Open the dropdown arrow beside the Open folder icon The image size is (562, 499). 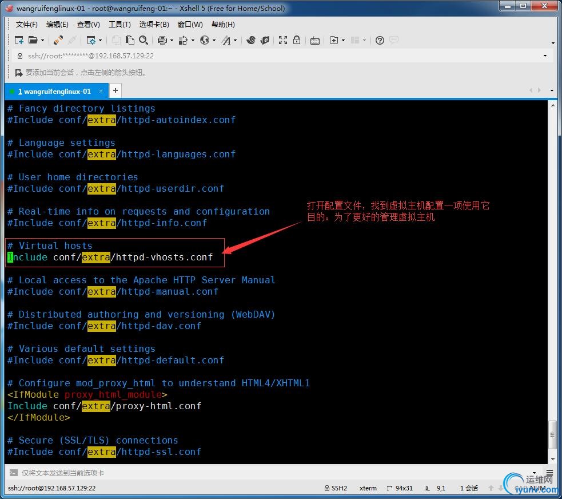click(x=43, y=40)
